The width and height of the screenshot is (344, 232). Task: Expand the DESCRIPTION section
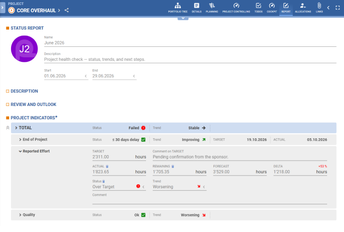tap(7, 91)
